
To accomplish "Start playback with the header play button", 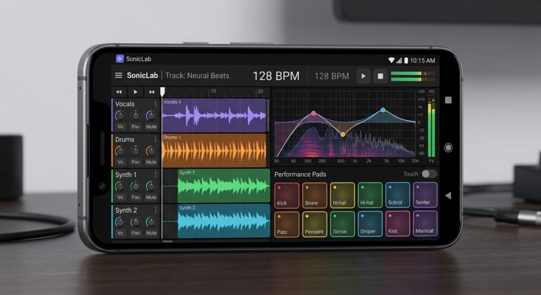I will coord(363,76).
